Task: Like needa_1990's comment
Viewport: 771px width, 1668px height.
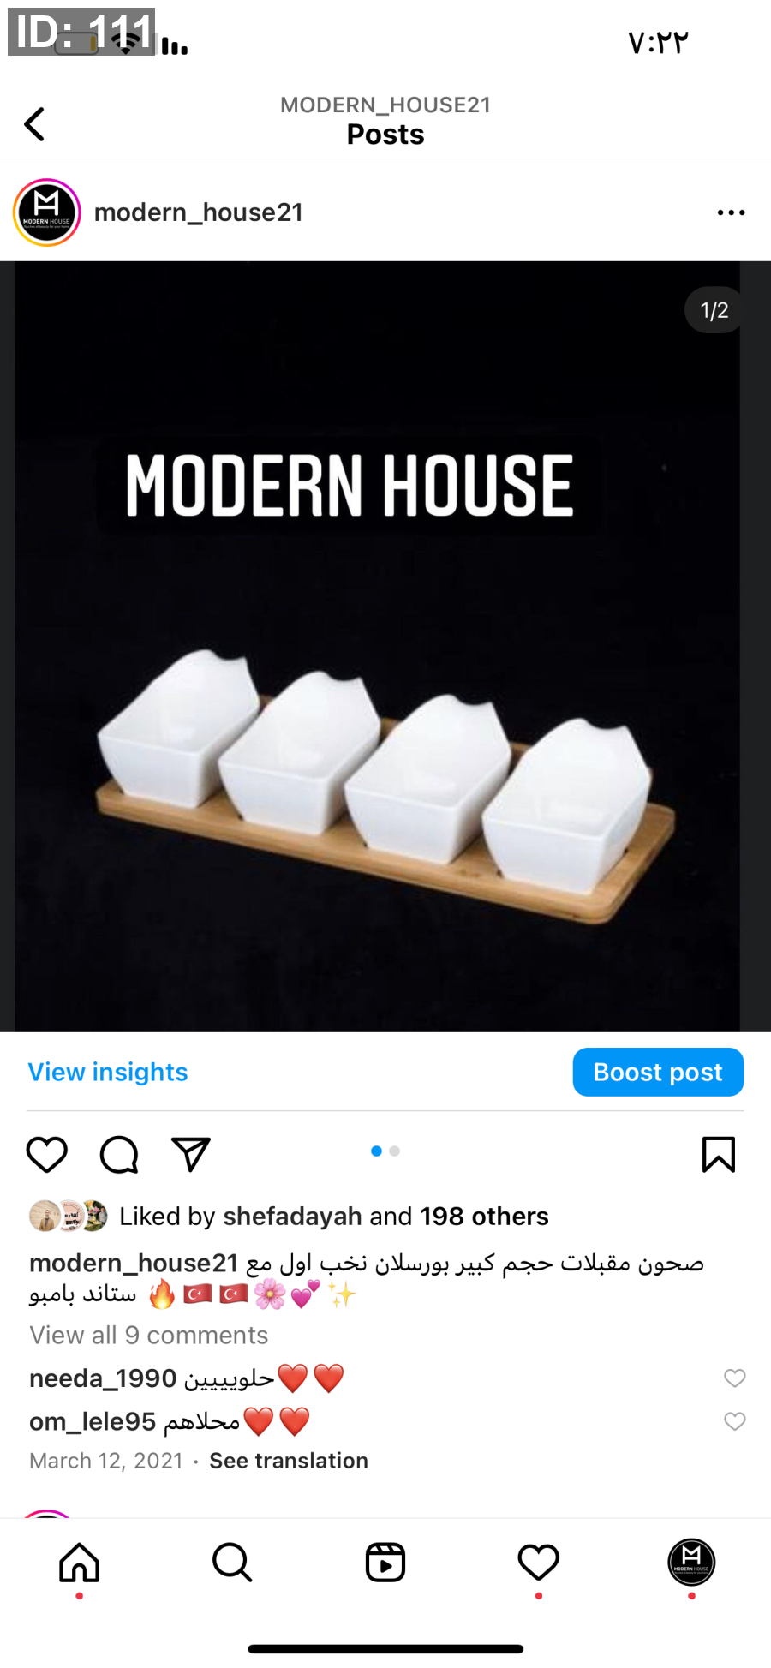Action: pos(735,1378)
